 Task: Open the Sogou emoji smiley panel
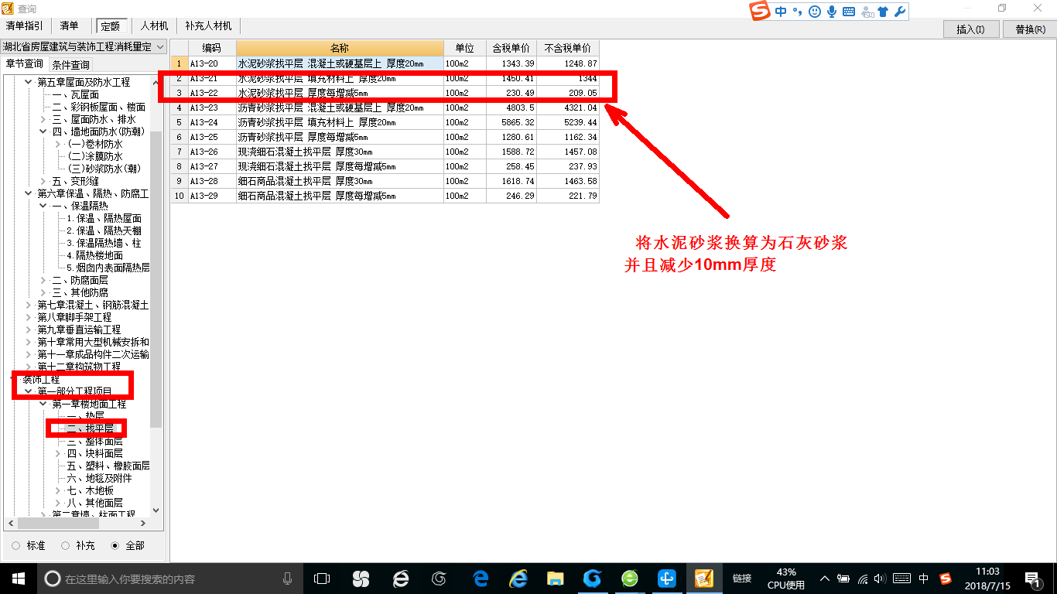[815, 12]
